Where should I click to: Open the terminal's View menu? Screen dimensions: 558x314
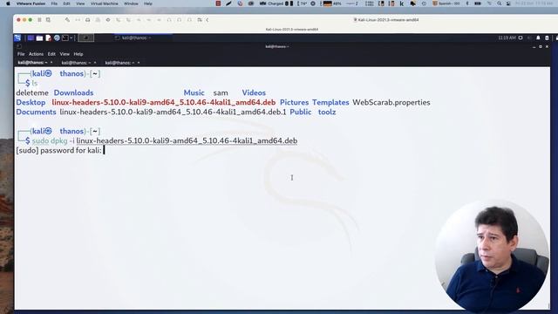[x=65, y=54]
